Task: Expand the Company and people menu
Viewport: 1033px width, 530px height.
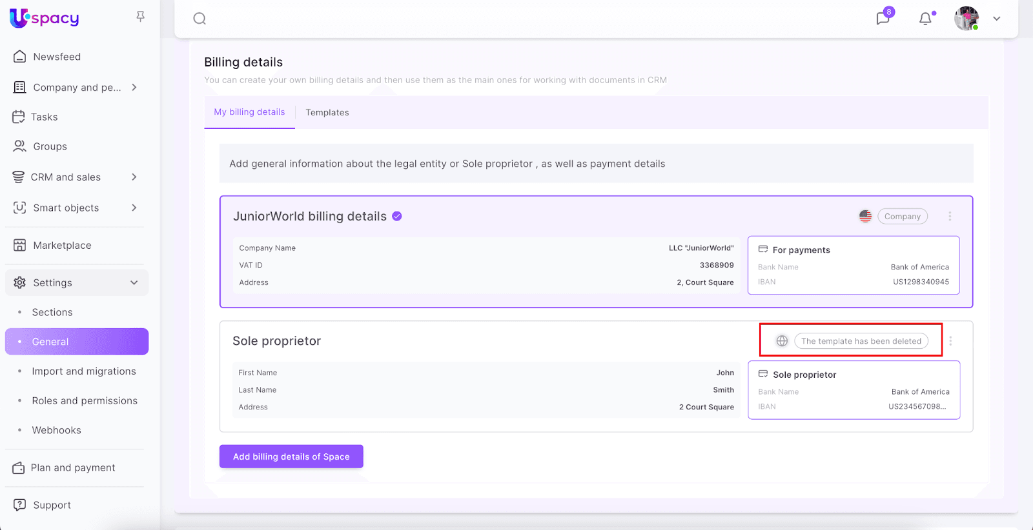Action: tap(134, 87)
